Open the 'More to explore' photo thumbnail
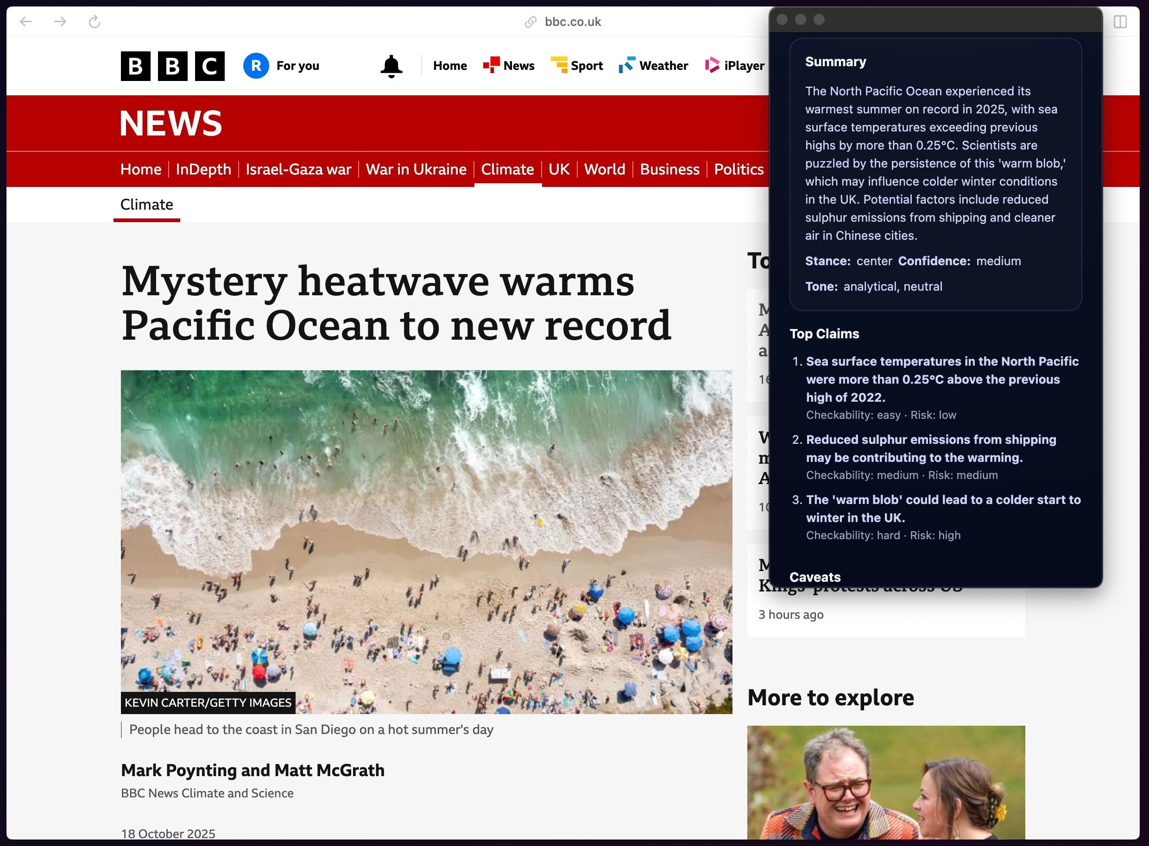This screenshot has height=846, width=1149. tap(886, 784)
